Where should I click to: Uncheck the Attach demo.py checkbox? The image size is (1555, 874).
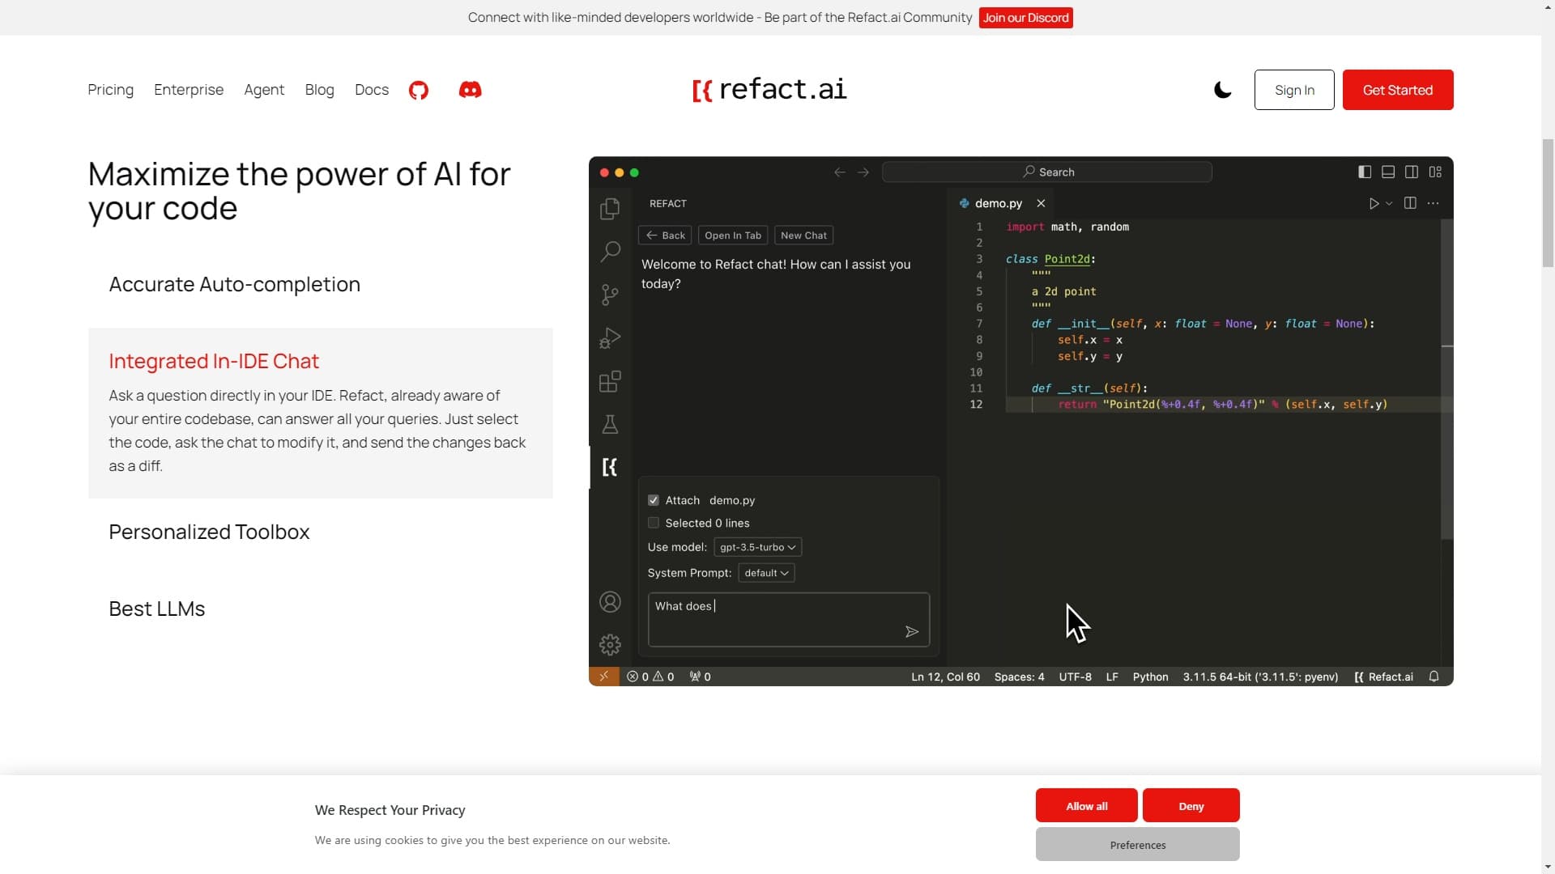click(x=654, y=500)
